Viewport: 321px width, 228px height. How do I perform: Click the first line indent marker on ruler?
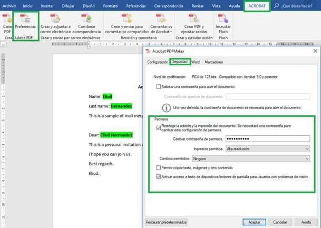pos(89,43)
